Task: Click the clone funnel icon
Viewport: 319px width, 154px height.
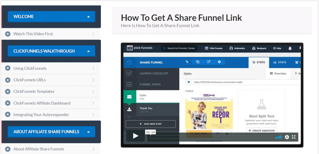Action: 198,62
